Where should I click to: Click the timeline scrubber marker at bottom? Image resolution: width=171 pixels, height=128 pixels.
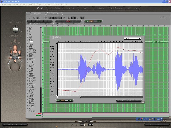pos(57,127)
